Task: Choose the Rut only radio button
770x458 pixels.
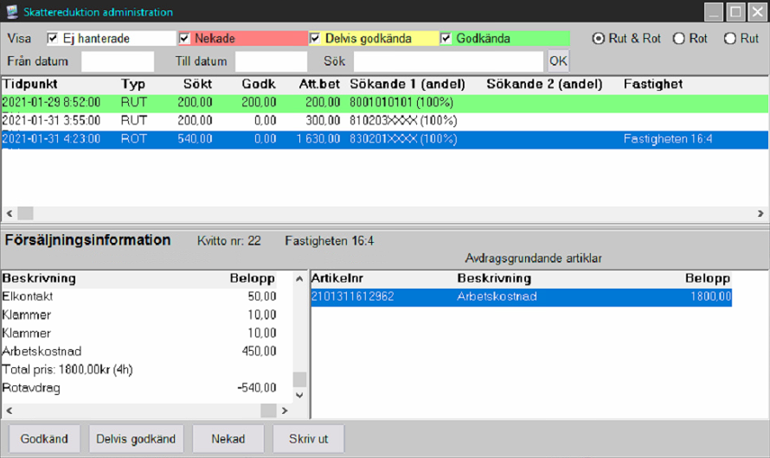Action: 729,39
